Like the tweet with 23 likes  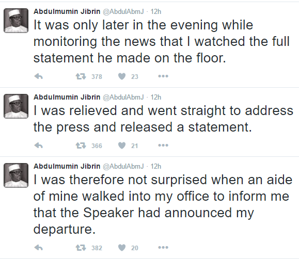122,76
